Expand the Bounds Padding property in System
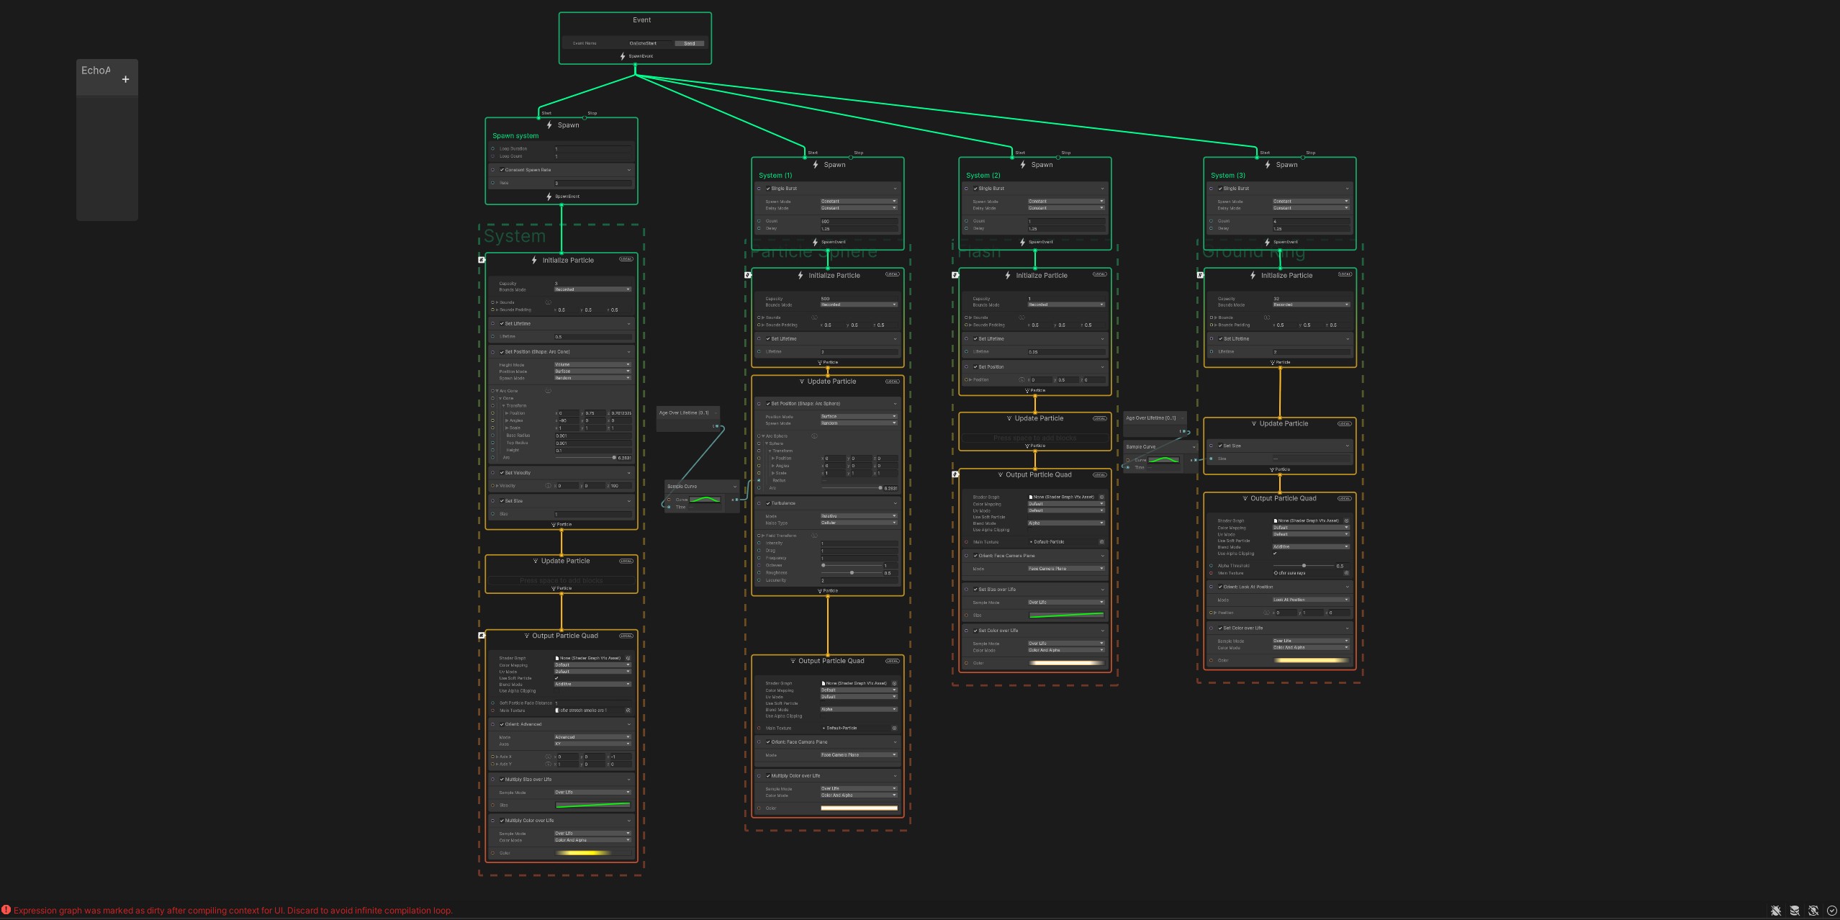 [x=497, y=310]
